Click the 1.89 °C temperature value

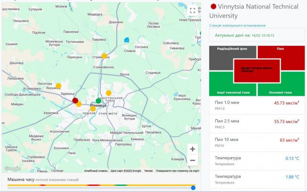tap(292, 177)
